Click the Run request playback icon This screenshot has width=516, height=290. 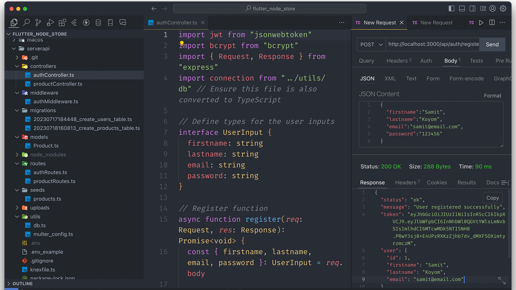tap(481, 22)
